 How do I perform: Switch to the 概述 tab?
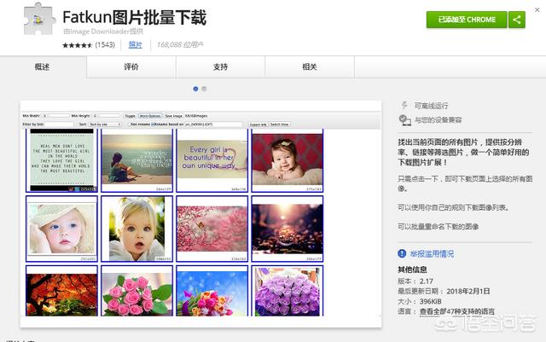point(42,67)
